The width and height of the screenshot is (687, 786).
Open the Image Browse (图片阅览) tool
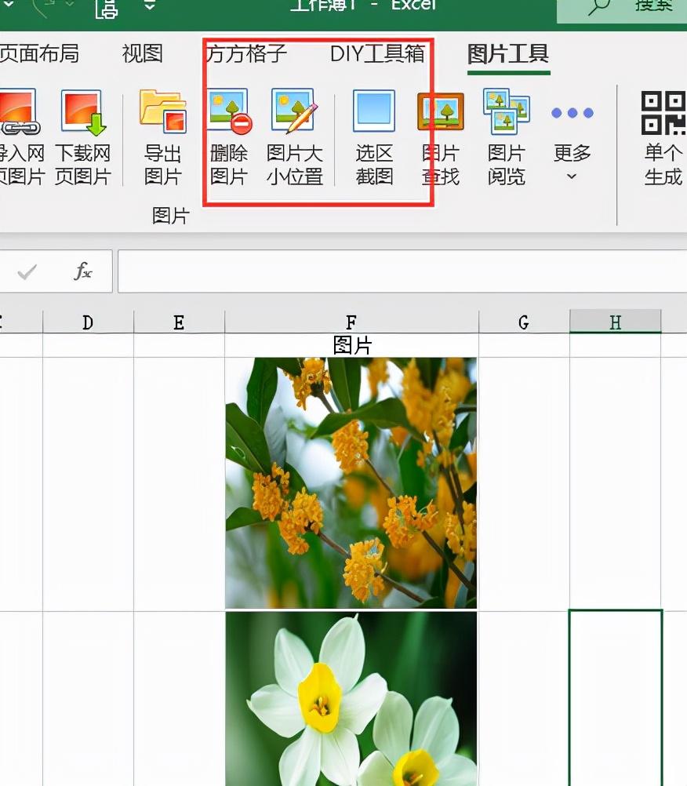point(506,136)
